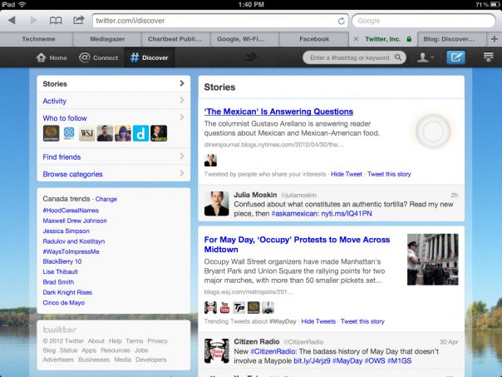Click the YouTube avatar under Occupy story

click(x=224, y=307)
